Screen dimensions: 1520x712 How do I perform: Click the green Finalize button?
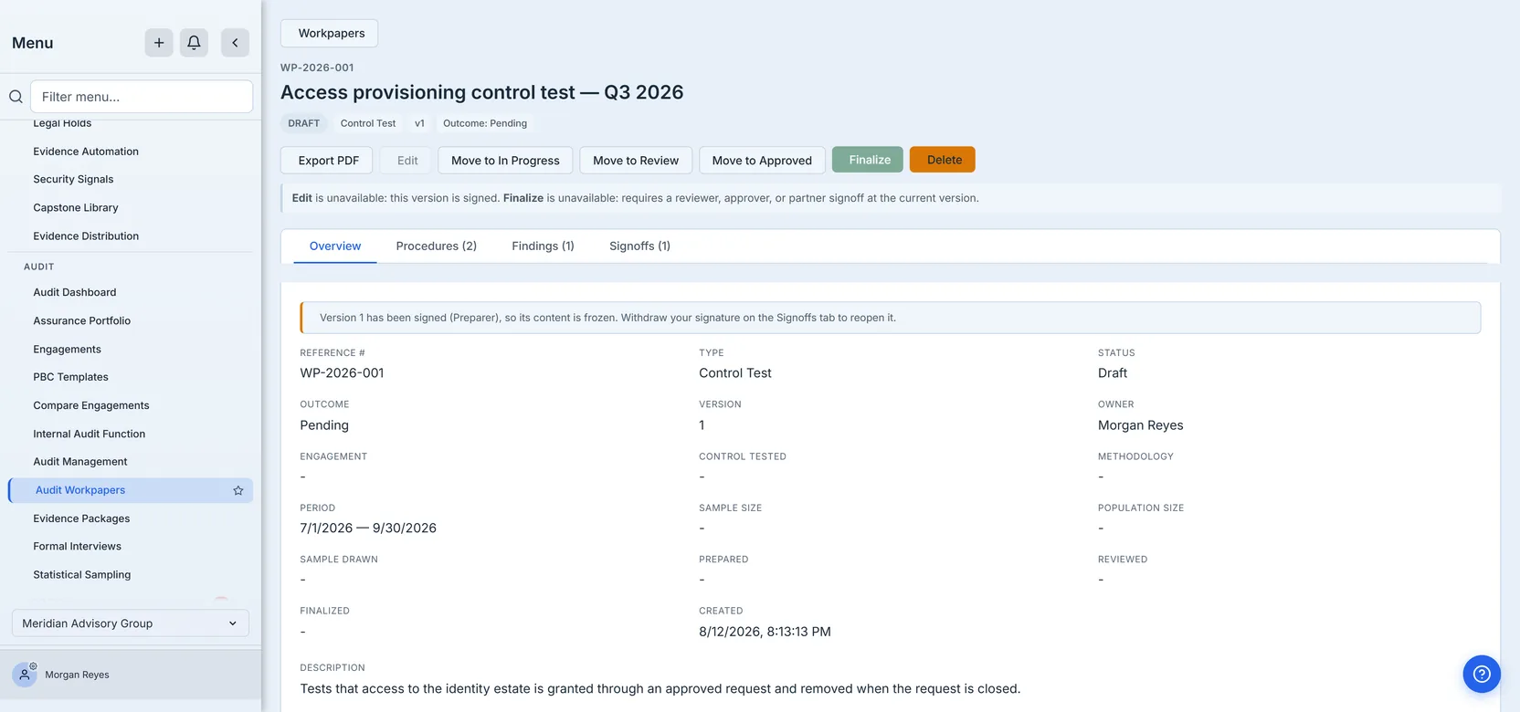point(868,160)
